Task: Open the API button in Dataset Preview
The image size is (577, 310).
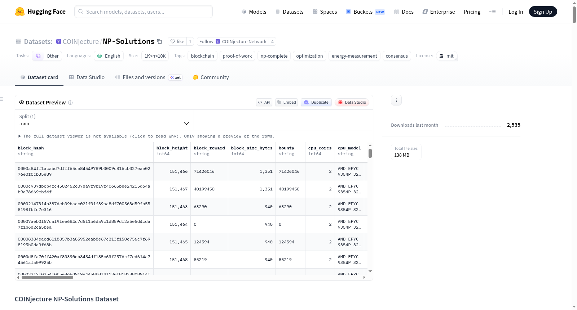Action: [264, 102]
